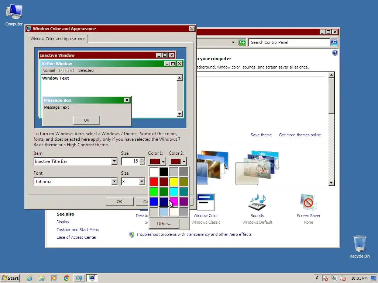Click the network status tray icon
This screenshot has width=378, height=283.
[x=334, y=279]
